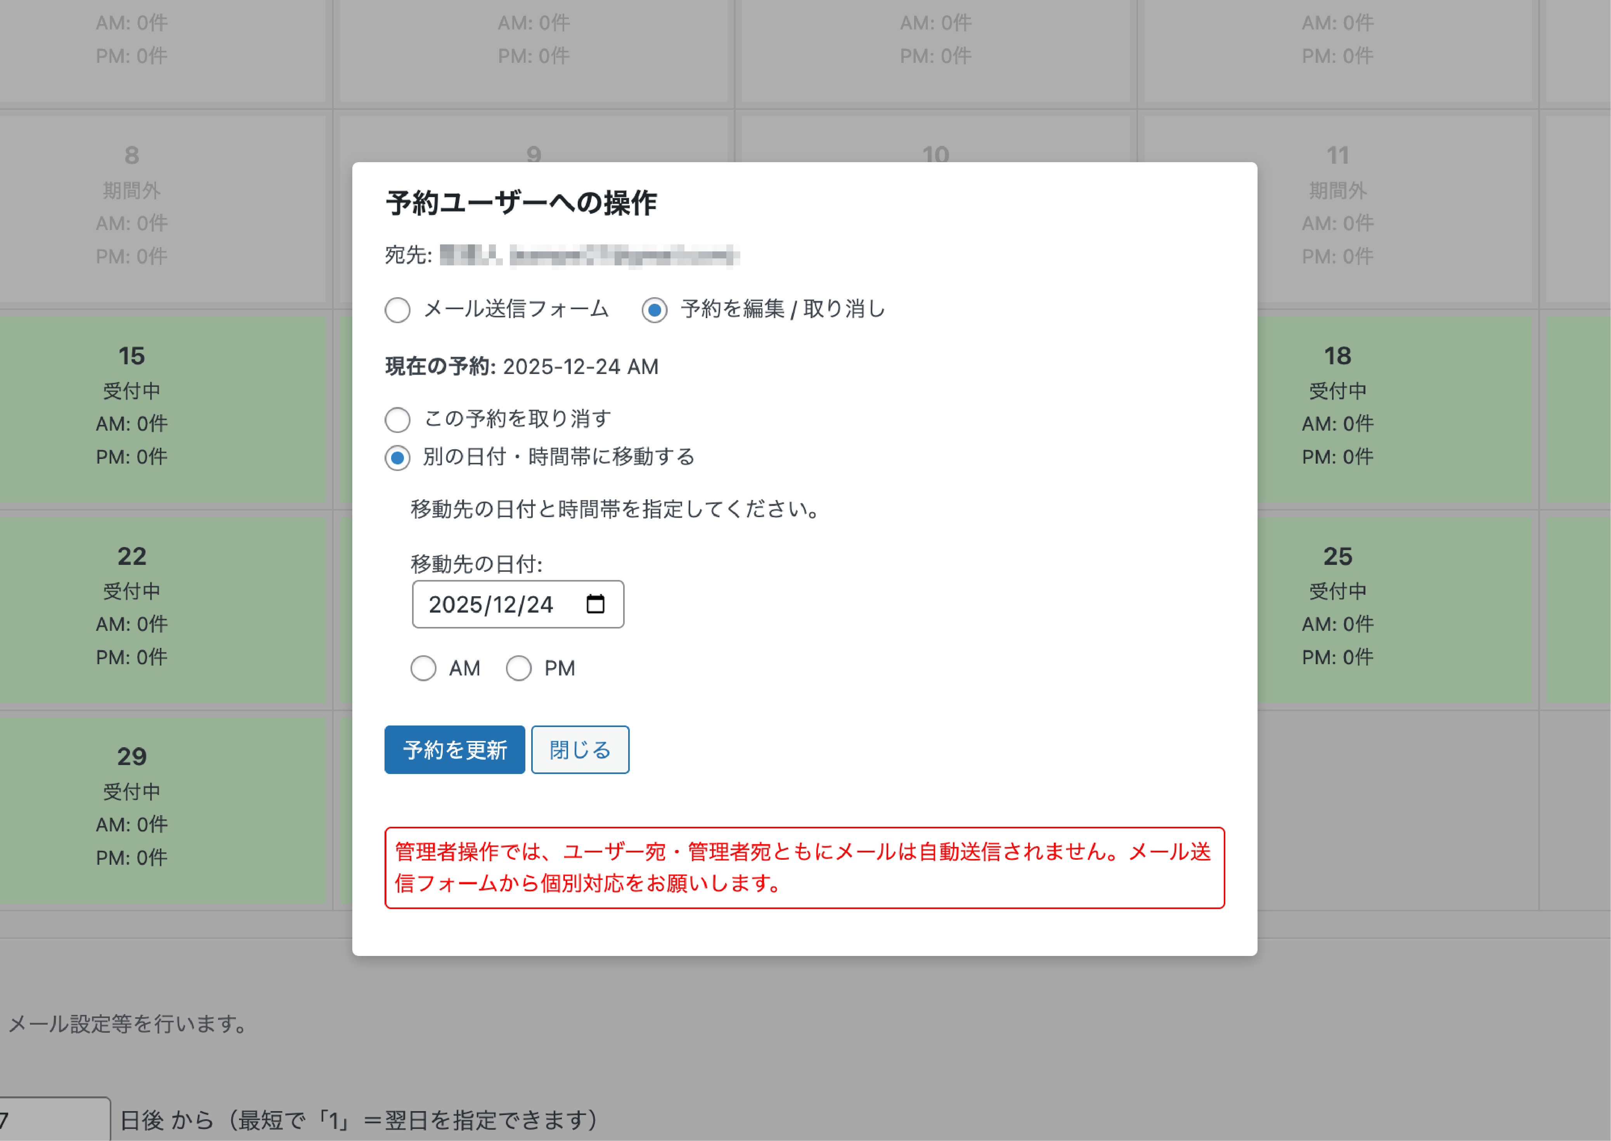Screen dimensions: 1611x1141
Task: Click the 移動先の日付 date input field
Action: (x=492, y=604)
